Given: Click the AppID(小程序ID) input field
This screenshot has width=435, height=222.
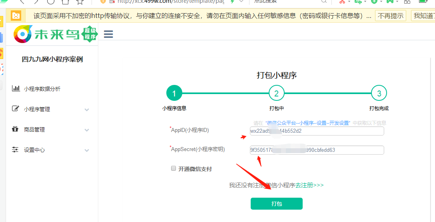Looking at the screenshot, I should tap(317, 131).
